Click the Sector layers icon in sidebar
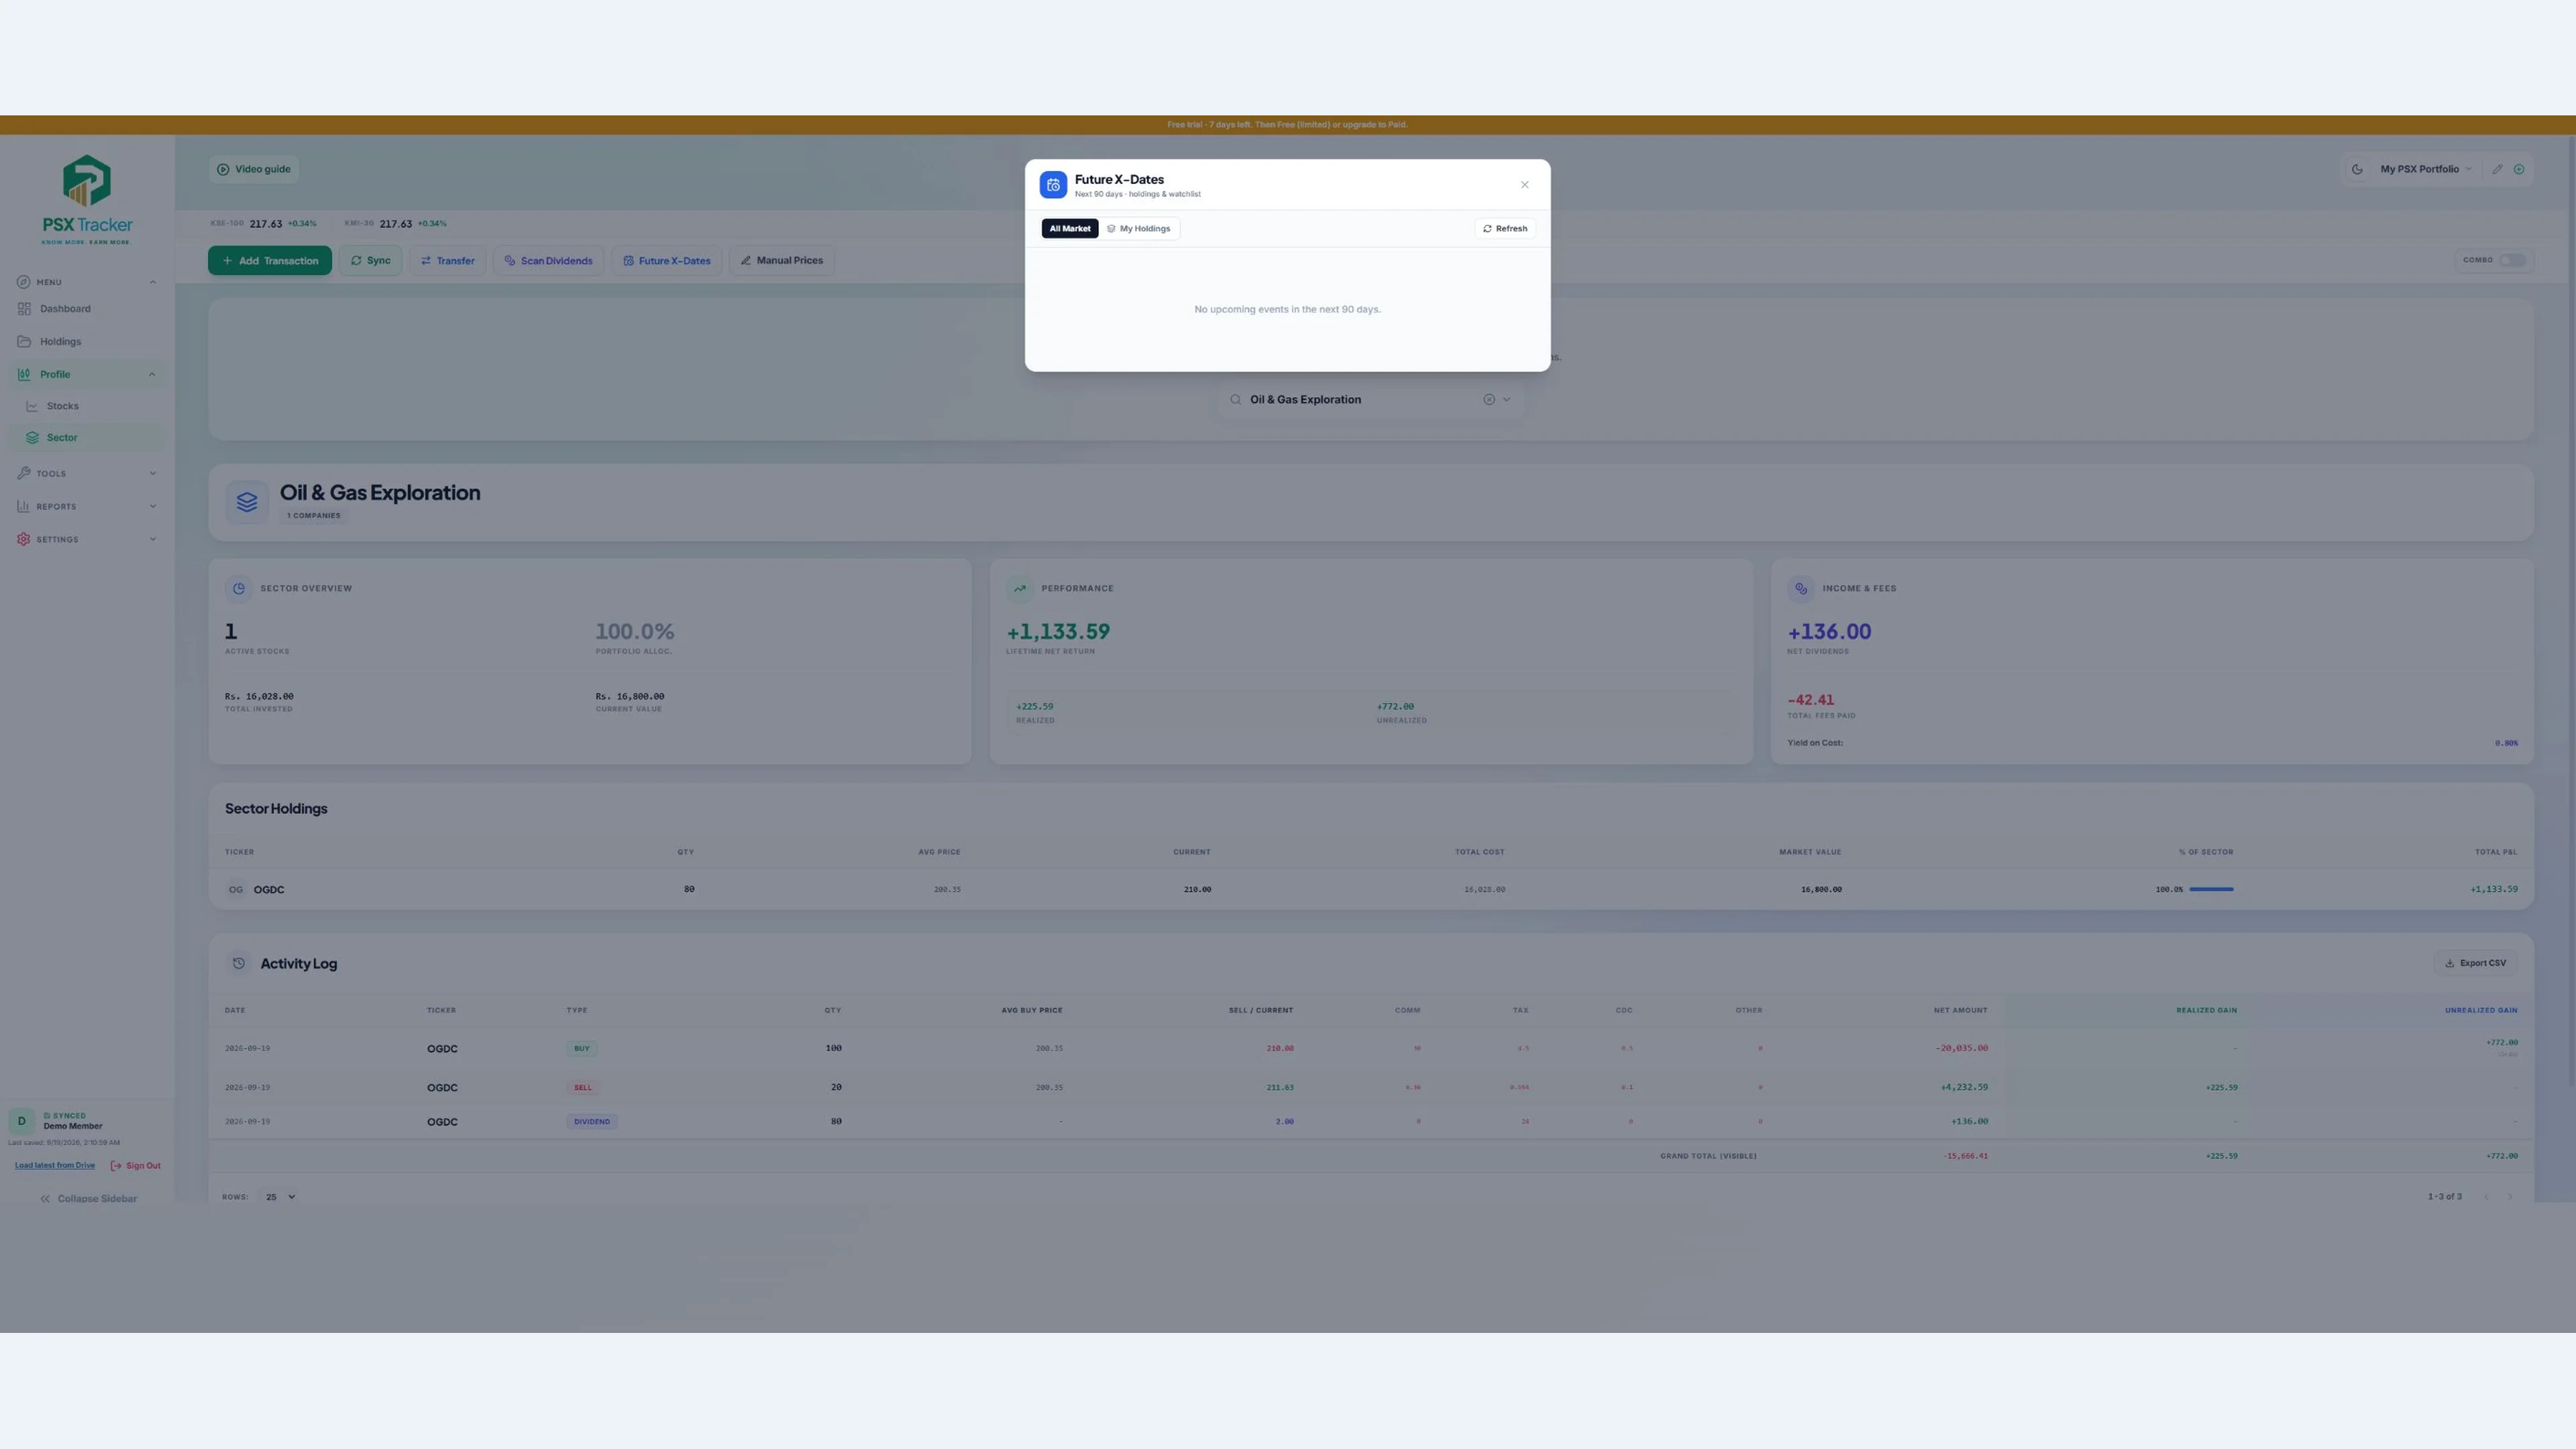 tap(32, 438)
